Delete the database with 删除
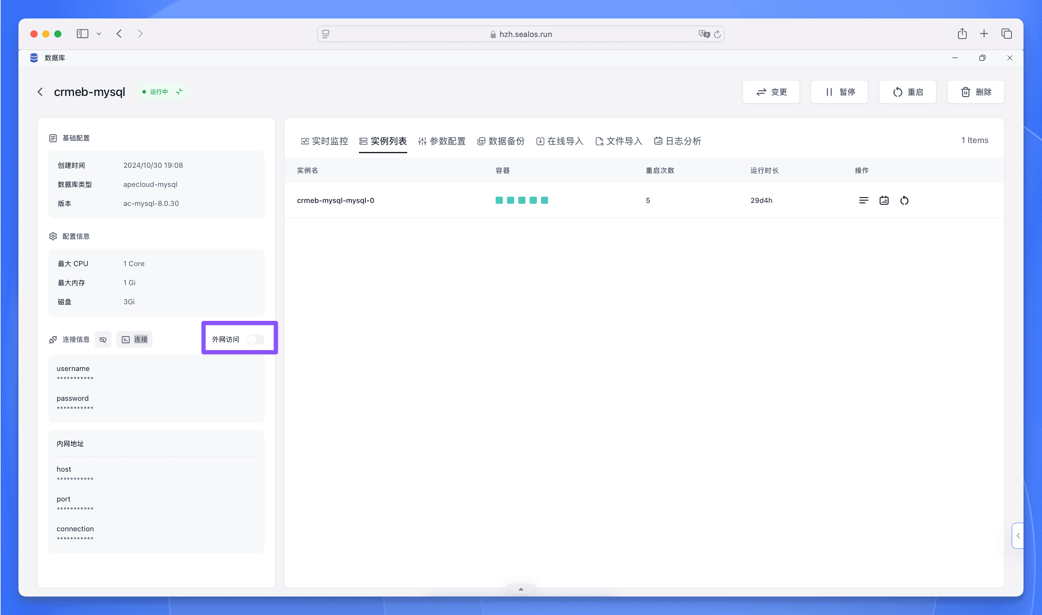 (976, 92)
